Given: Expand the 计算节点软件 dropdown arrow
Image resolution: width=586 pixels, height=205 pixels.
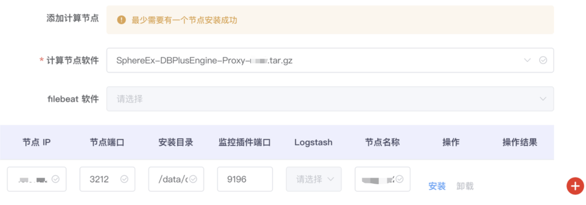Looking at the screenshot, I should pyautogui.click(x=527, y=60).
